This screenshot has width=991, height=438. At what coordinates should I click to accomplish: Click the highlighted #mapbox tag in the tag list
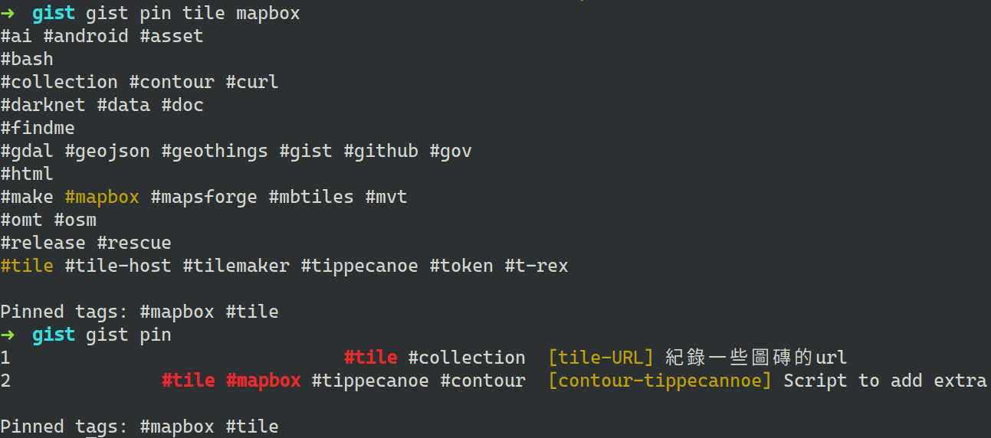(x=102, y=197)
